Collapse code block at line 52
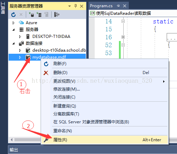 click(123, 45)
